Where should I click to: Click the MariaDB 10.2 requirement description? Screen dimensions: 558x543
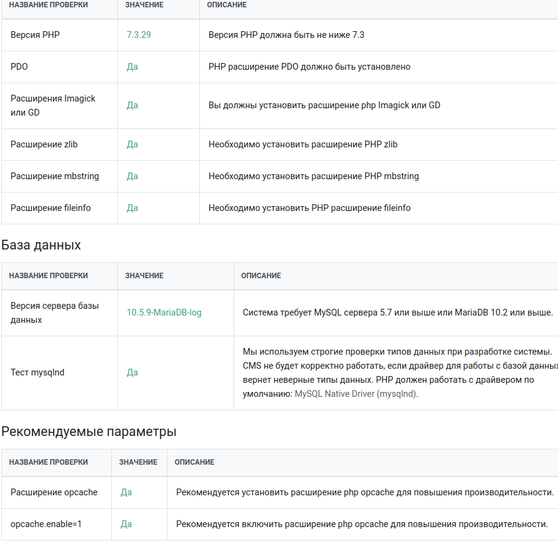tap(397, 312)
